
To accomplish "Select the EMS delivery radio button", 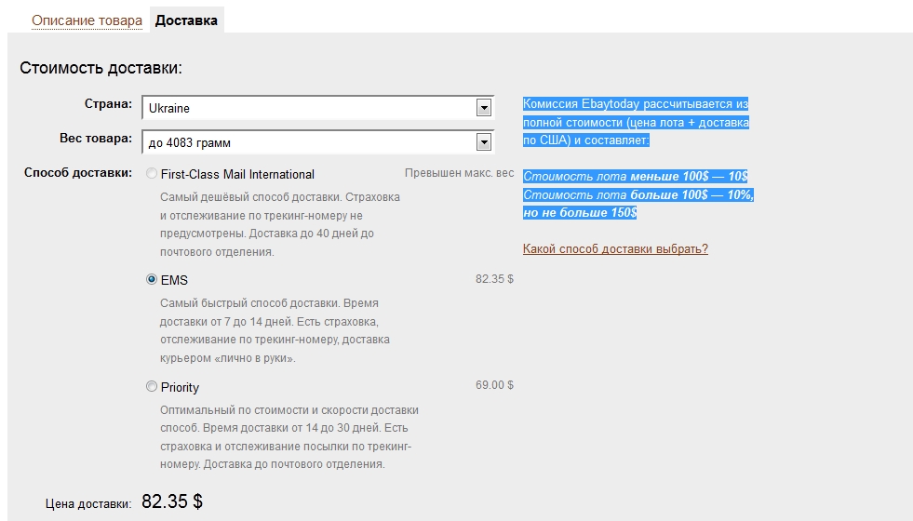I will tap(152, 279).
